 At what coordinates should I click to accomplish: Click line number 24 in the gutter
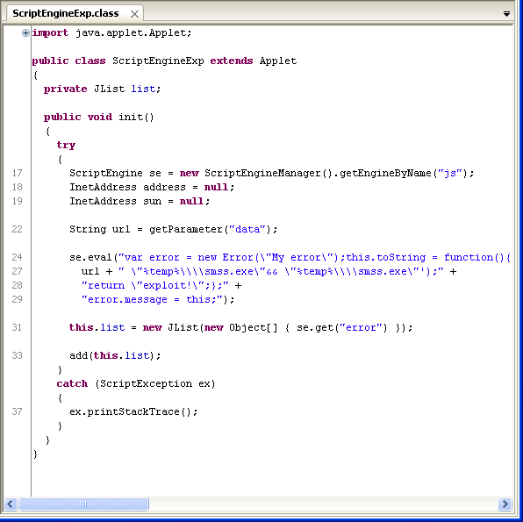[17, 257]
